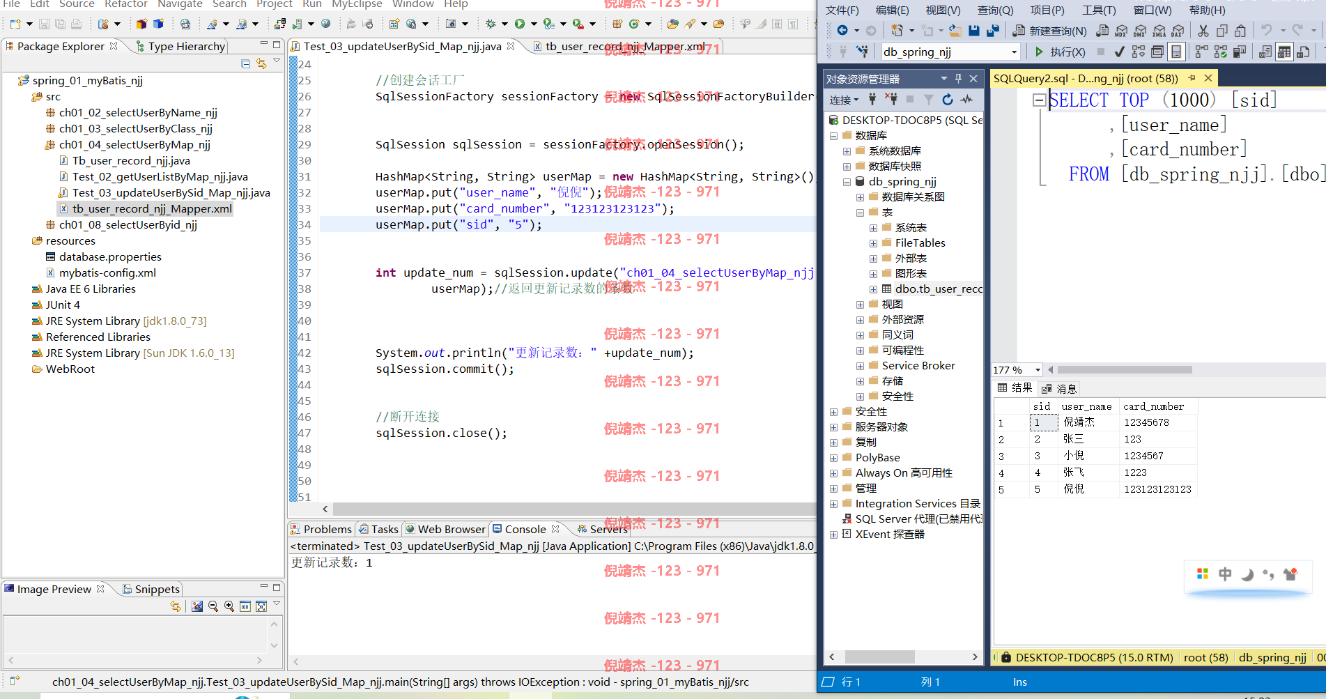Screen dimensions: 1326x699
Task: Click the Debug bug icon in Eclipse toolbar
Action: [491, 24]
